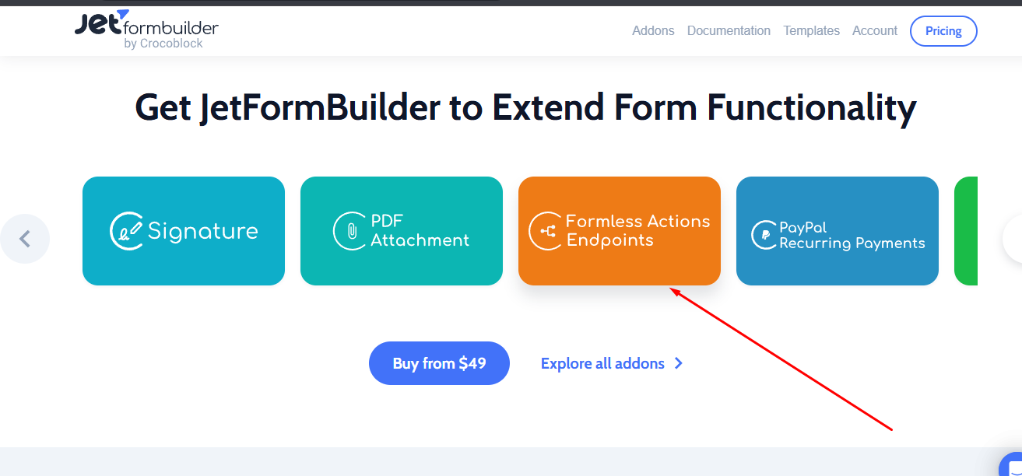The width and height of the screenshot is (1022, 476).
Task: Click the signature pen icon
Action: pos(127,231)
